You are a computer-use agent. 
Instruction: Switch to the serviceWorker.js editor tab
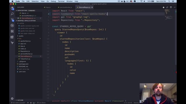click(65, 7)
